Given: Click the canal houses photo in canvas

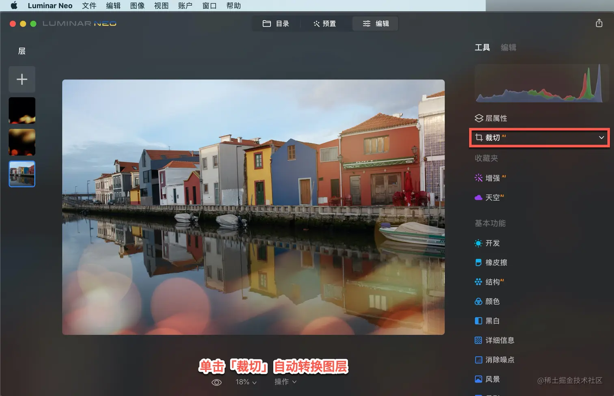Looking at the screenshot, I should 253,207.
